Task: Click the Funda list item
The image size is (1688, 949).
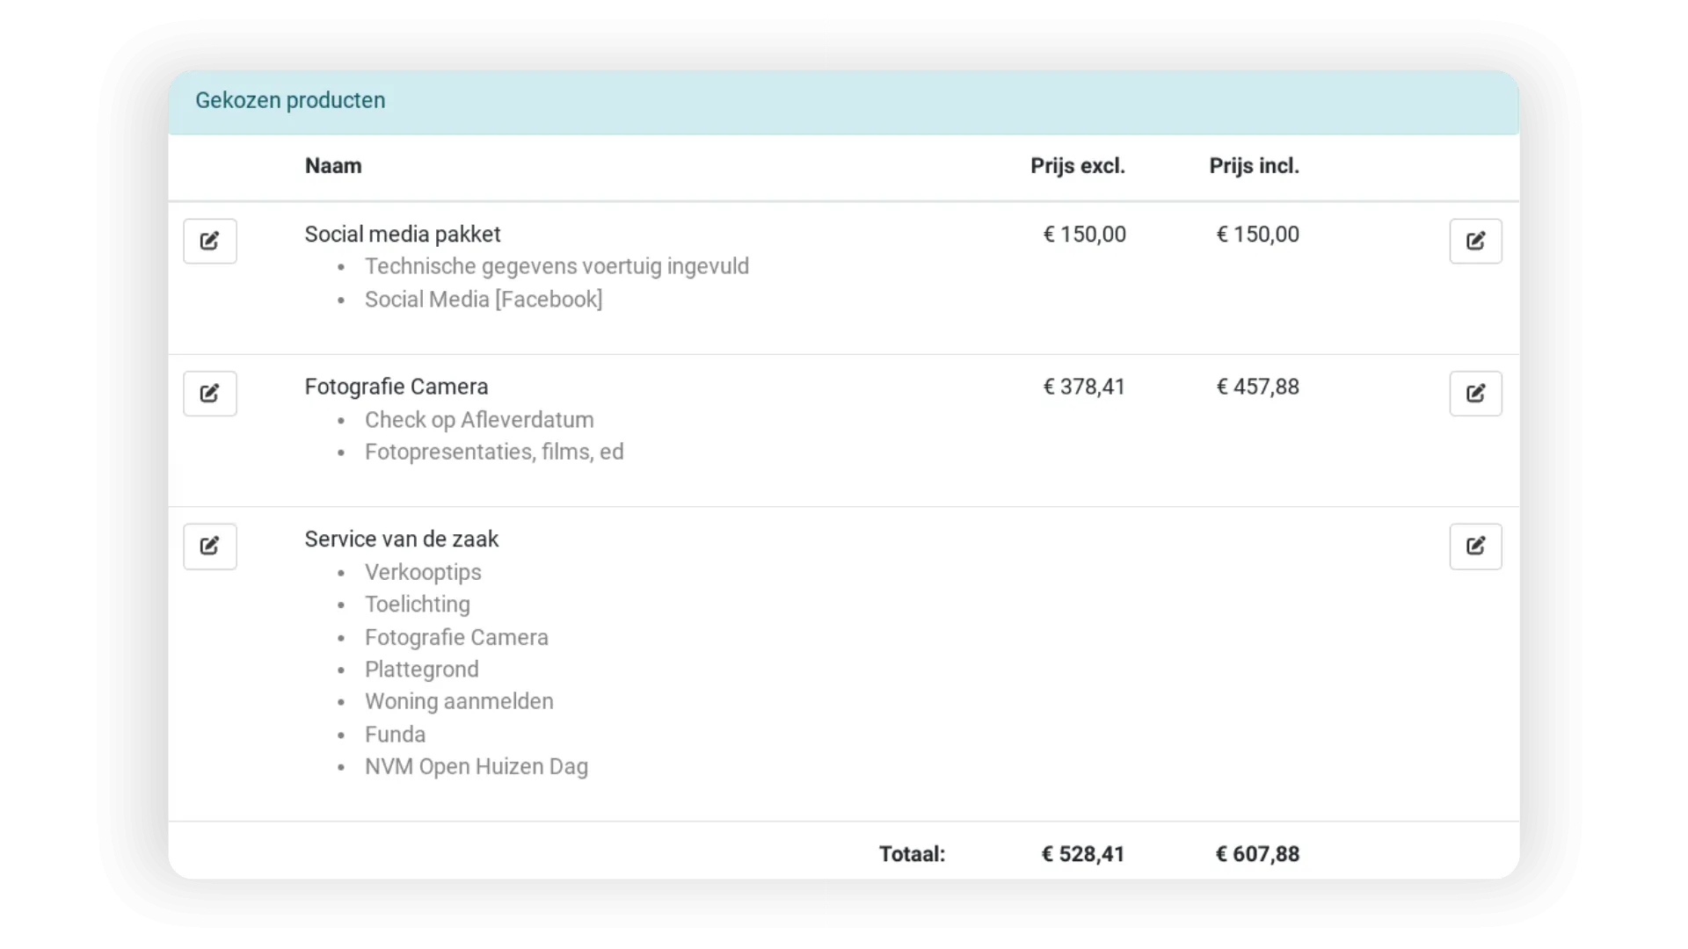Action: (x=395, y=735)
